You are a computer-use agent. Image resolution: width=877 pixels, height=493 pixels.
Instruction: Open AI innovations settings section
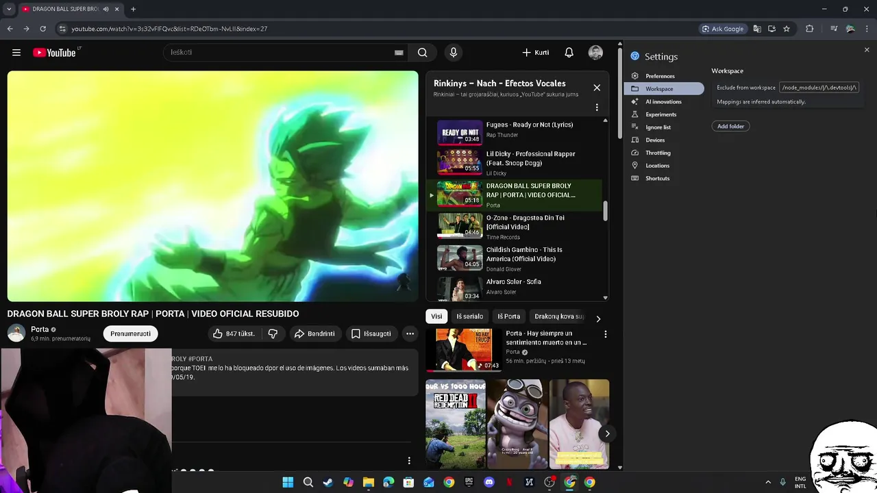[663, 101]
